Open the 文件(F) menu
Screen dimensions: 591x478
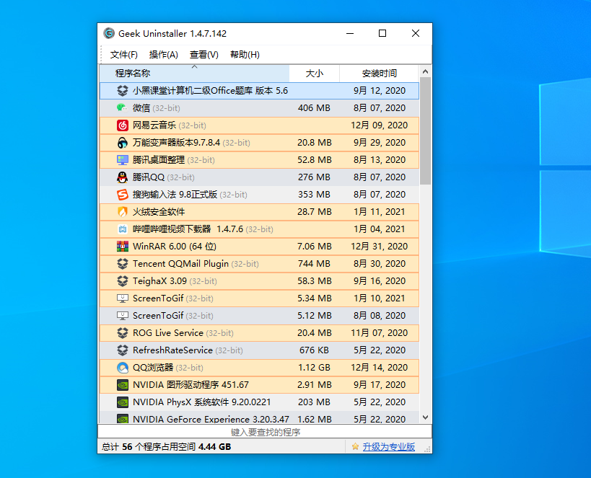click(123, 55)
